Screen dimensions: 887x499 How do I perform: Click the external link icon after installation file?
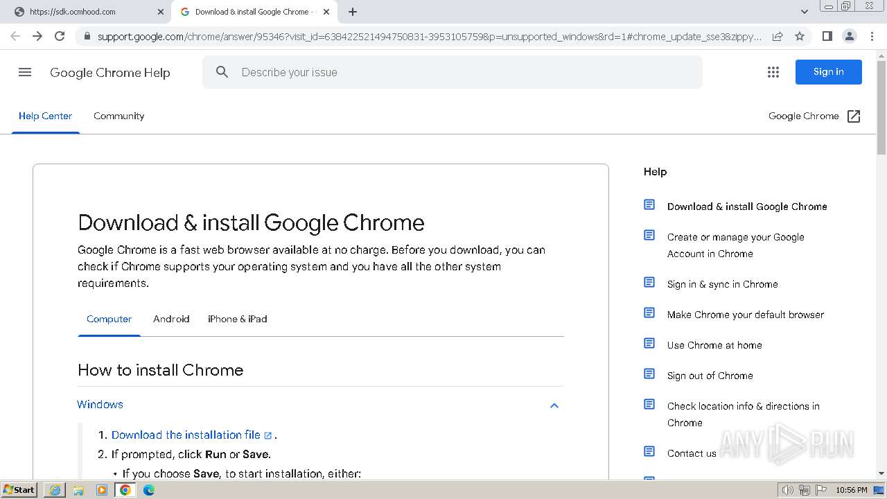tap(268, 436)
